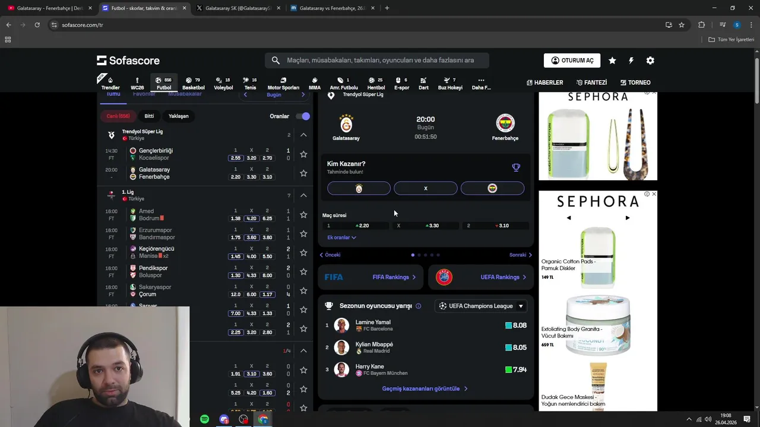760x427 pixels.
Task: Go to previous day arrow before Bugün
Action: [245, 95]
